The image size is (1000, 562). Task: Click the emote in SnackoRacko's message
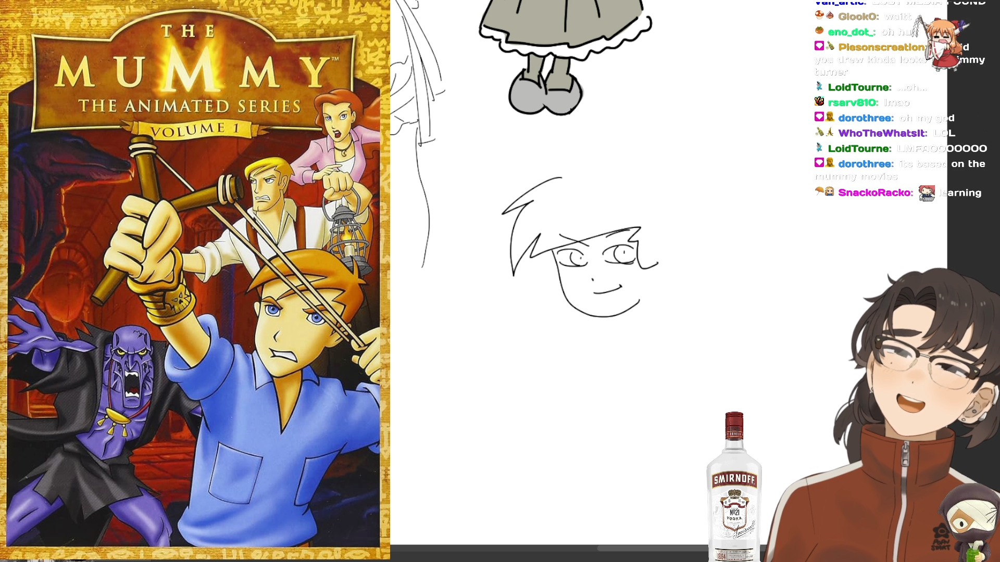(927, 193)
